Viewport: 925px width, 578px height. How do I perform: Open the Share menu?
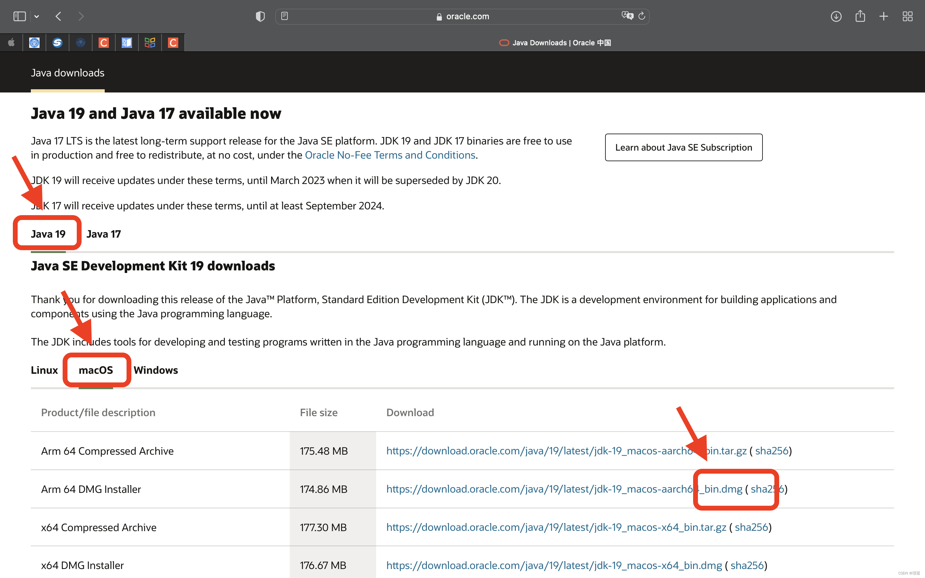pos(860,16)
